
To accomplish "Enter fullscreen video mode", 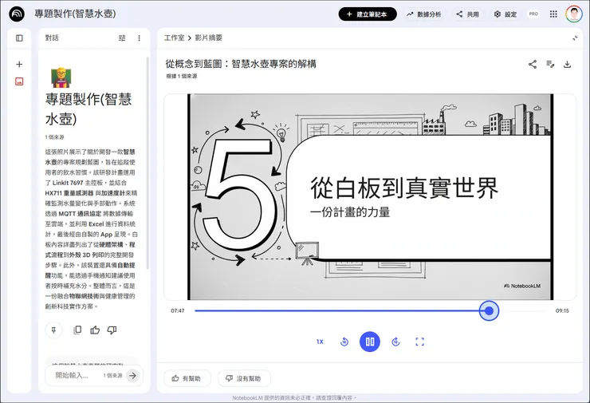I will 419,342.
